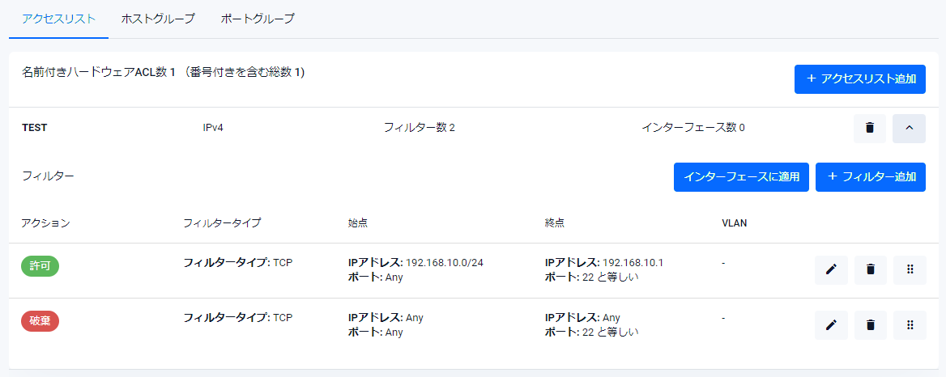Edit the 破棄 filter rule

831,325
